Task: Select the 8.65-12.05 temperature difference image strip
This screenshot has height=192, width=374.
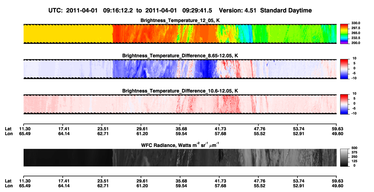Action: pyautogui.click(x=180, y=69)
